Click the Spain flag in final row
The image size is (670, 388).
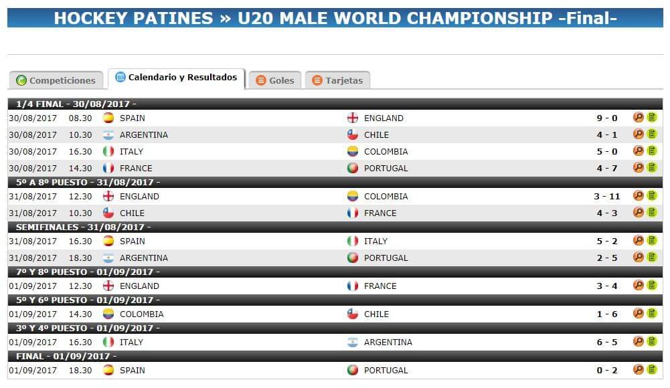(x=108, y=370)
